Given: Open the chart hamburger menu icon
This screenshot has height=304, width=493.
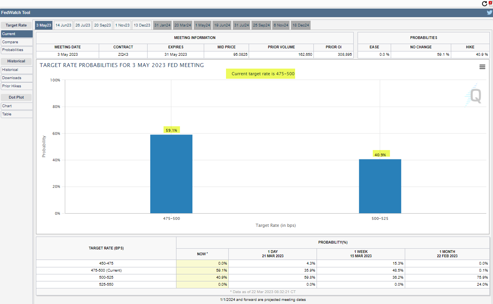Looking at the screenshot, I should [x=482, y=67].
